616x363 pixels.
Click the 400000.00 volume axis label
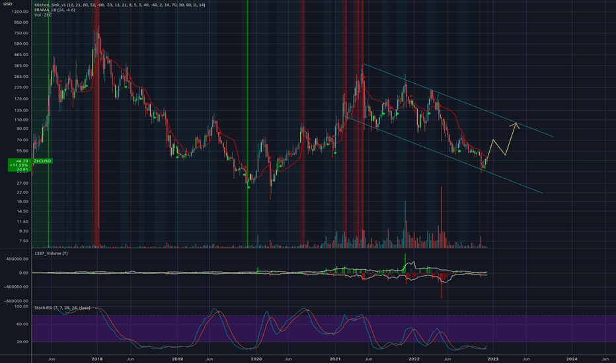[x=18, y=259]
